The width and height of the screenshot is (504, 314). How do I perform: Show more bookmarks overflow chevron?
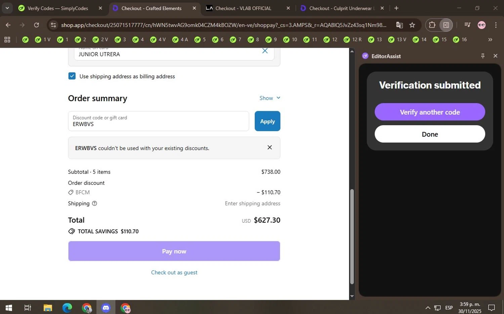point(490,40)
